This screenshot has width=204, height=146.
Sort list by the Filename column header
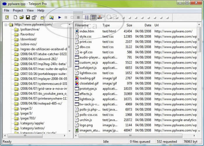[82, 25]
